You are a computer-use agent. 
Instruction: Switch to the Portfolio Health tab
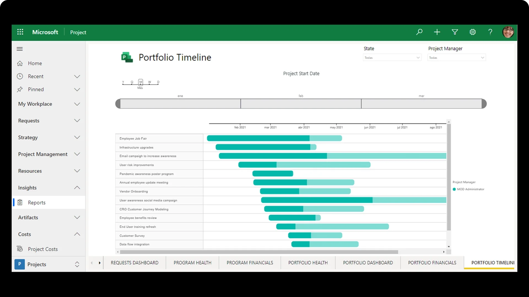(x=308, y=263)
